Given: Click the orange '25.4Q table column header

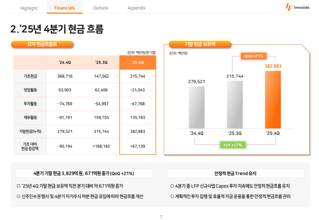Looking at the screenshot, I should pyautogui.click(x=138, y=63).
